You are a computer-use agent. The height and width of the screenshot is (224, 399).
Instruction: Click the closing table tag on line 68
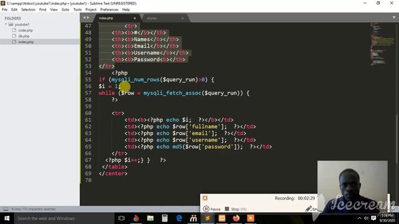click(115, 167)
